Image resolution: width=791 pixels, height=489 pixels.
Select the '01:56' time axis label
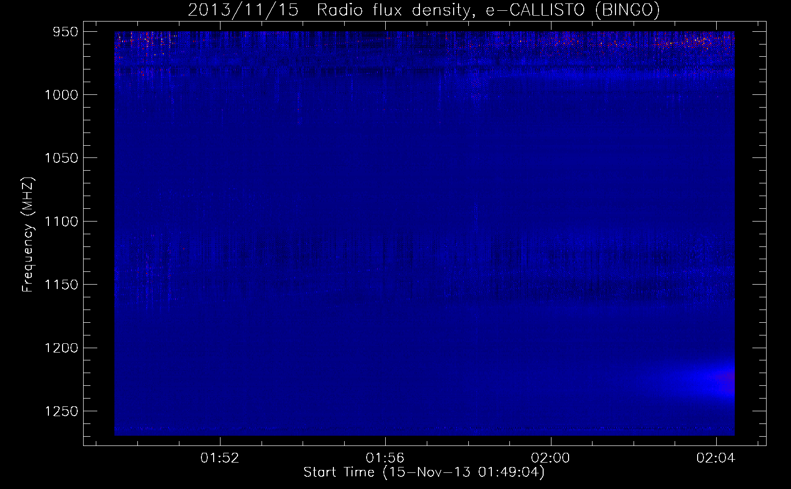[x=385, y=458]
